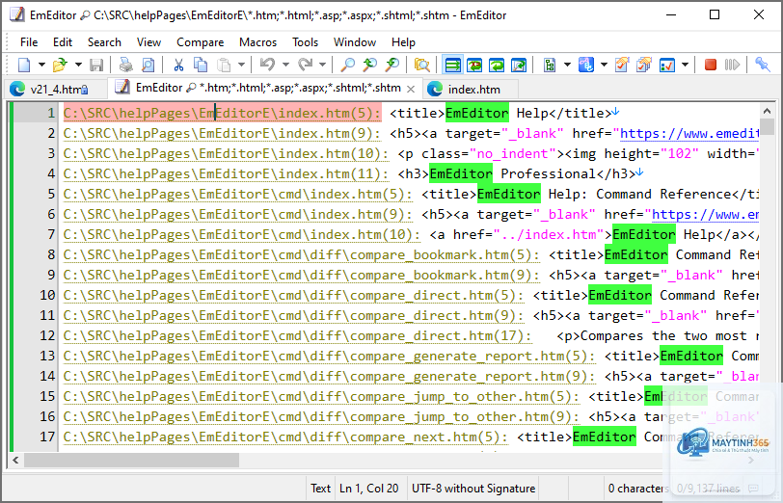Toggle the highlighted No Wrap mode button

coord(452,65)
